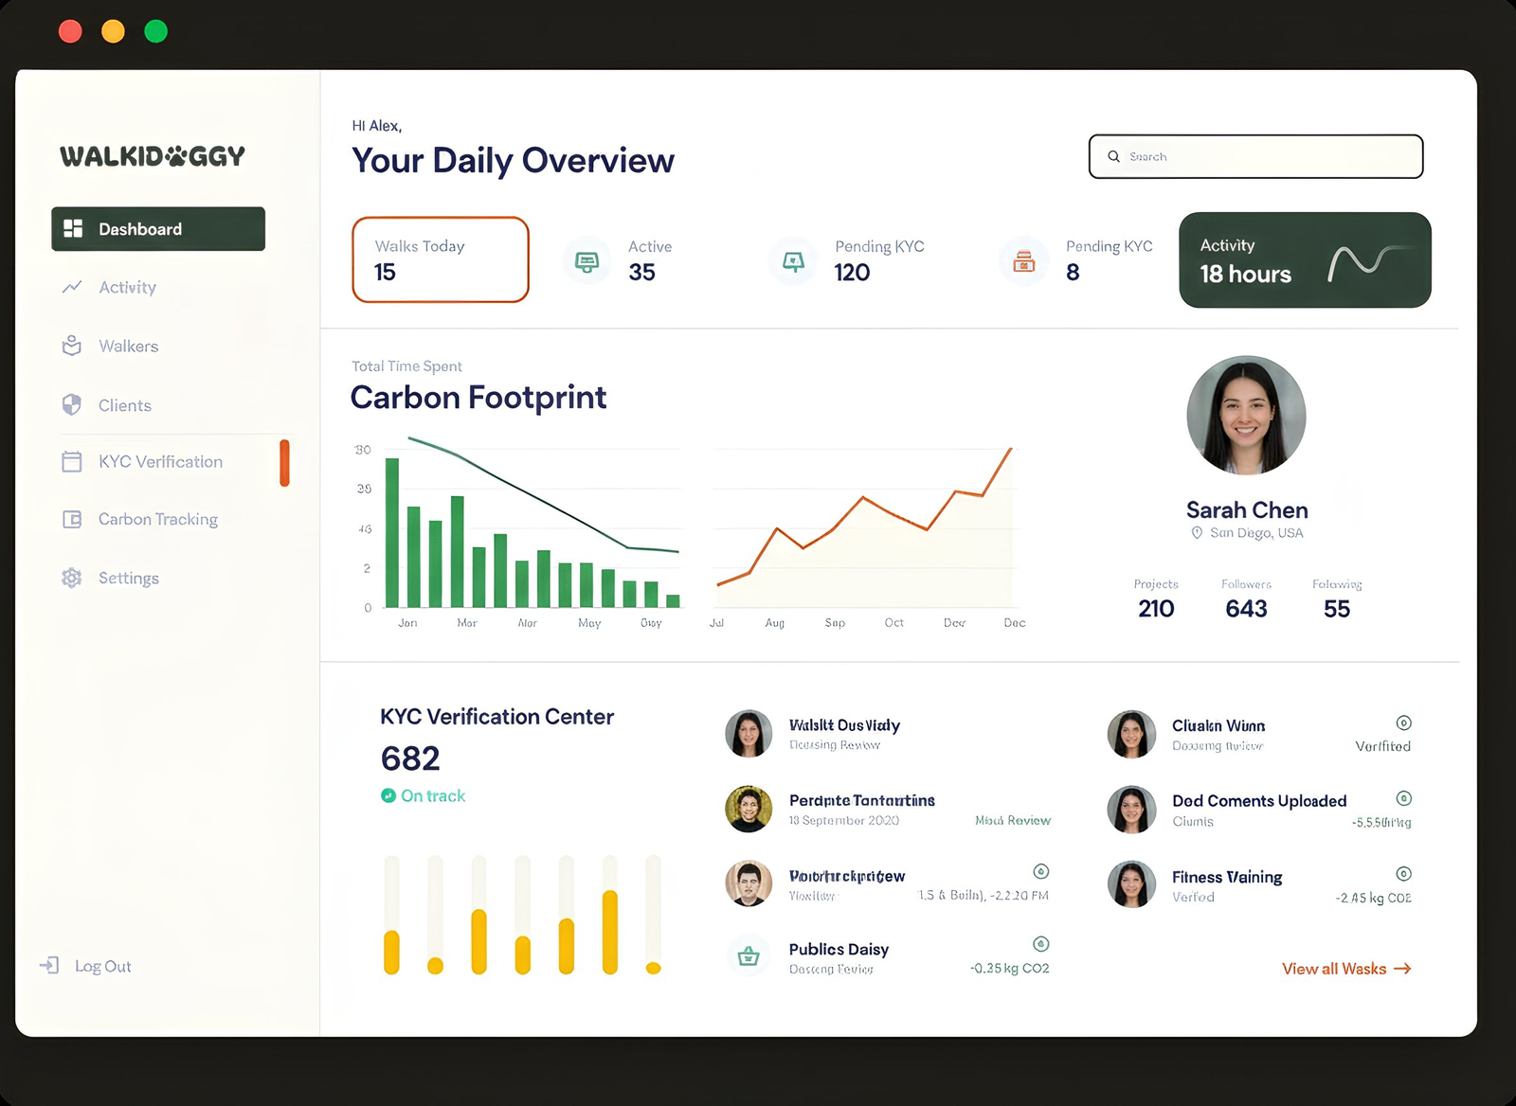The image size is (1516, 1106).
Task: Click the Activity chart icon in sidebar
Action: 72,287
